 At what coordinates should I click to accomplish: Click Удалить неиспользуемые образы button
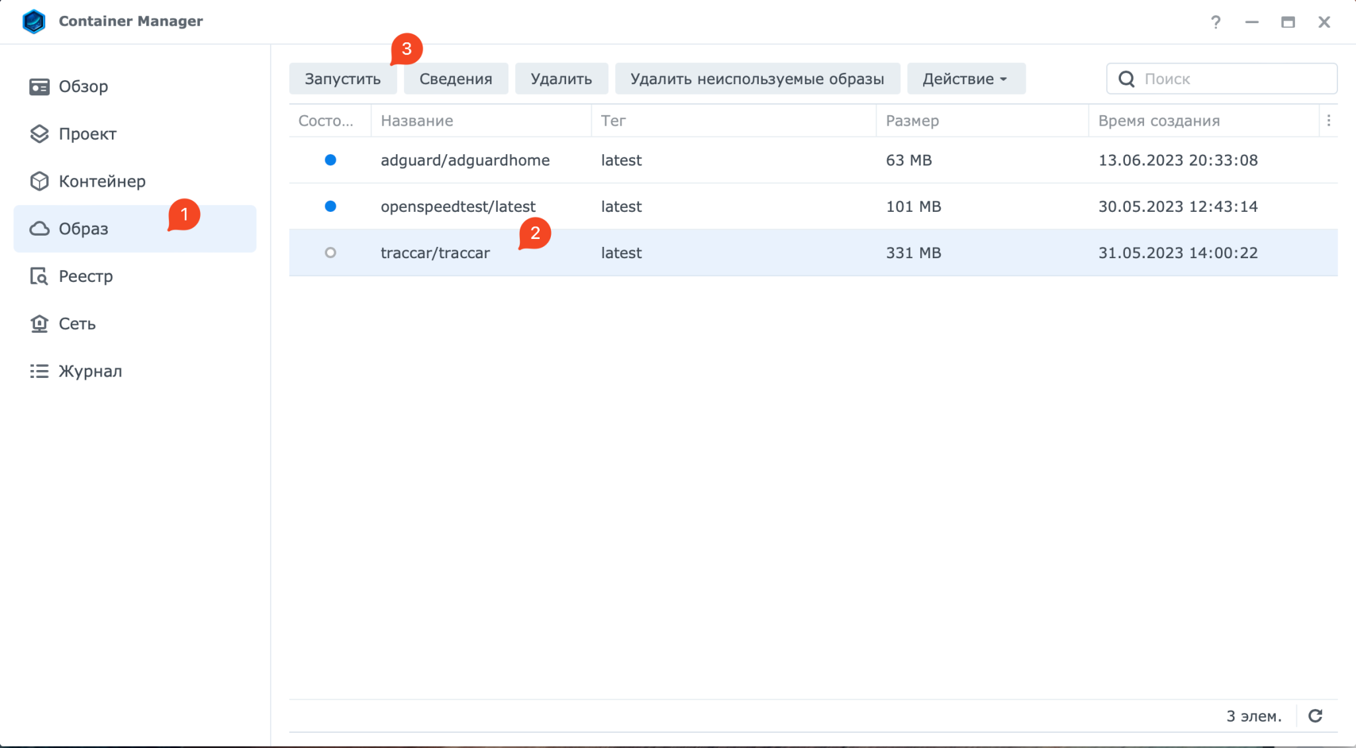tap(757, 79)
